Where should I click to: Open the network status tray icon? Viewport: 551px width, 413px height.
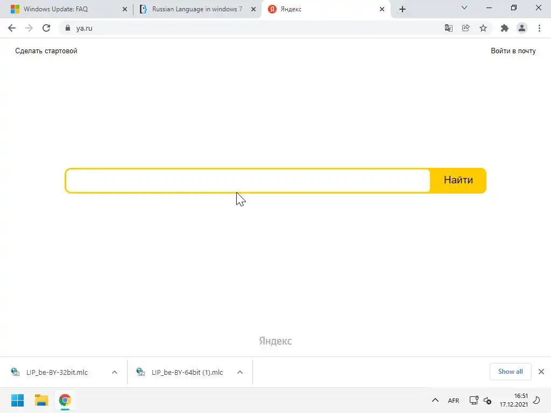pyautogui.click(x=474, y=400)
